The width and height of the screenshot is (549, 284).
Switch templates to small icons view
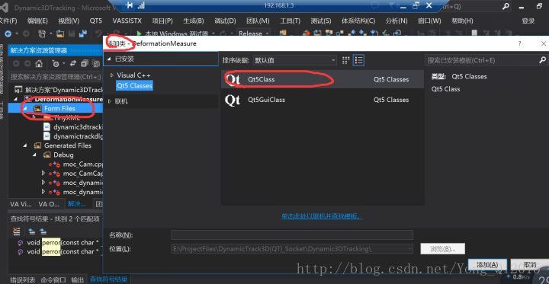click(x=345, y=60)
